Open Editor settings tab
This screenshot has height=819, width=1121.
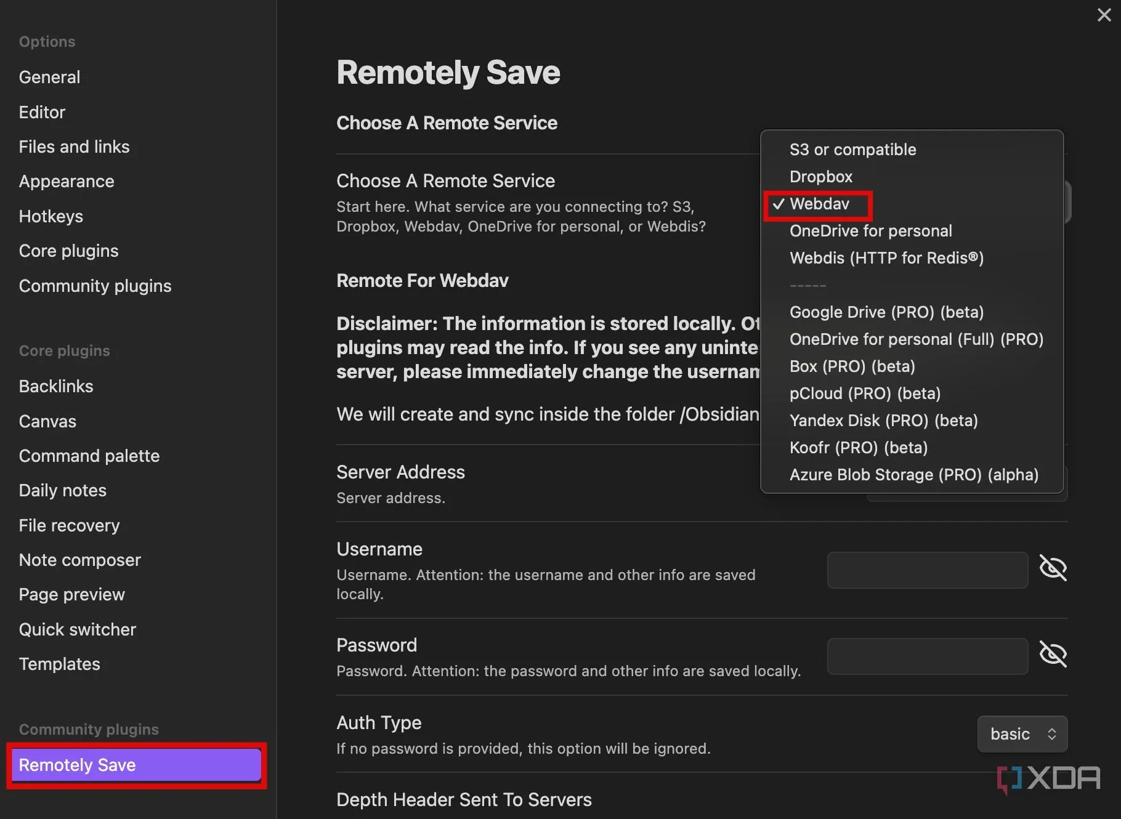(42, 112)
